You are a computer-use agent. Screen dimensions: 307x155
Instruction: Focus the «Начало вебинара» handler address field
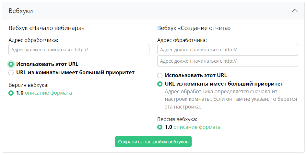[x=79, y=50]
